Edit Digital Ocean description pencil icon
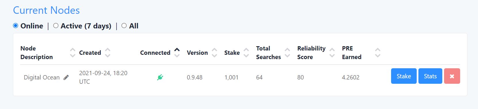The width and height of the screenshot is (478, 109). click(x=66, y=77)
